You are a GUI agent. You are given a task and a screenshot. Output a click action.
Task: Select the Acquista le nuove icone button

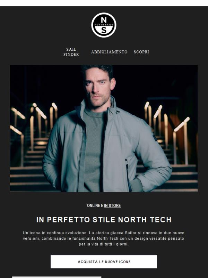(x=104, y=262)
